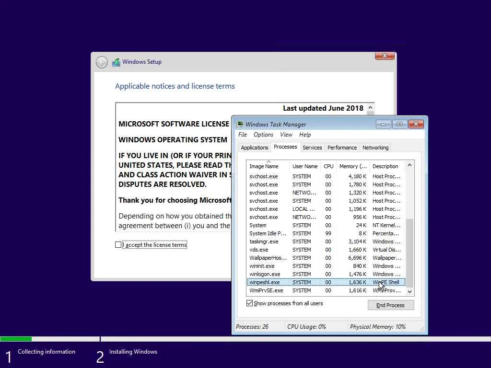Click the process list scroll down arrow
Viewport: 491px width, 368px height.
point(409,292)
